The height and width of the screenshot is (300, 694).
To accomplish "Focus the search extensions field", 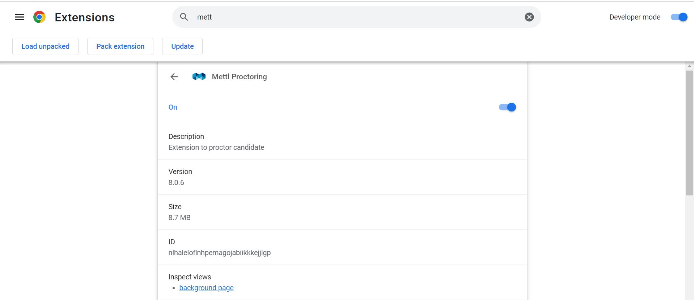I will click(x=358, y=17).
